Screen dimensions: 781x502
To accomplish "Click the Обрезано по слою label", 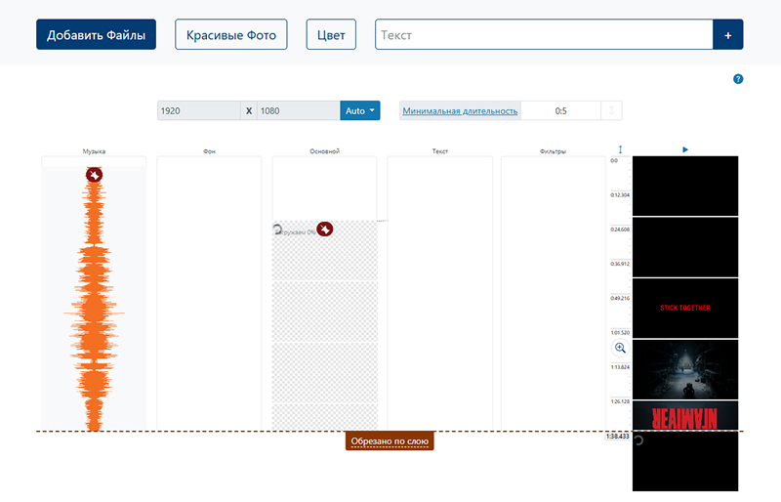I will pos(389,441).
